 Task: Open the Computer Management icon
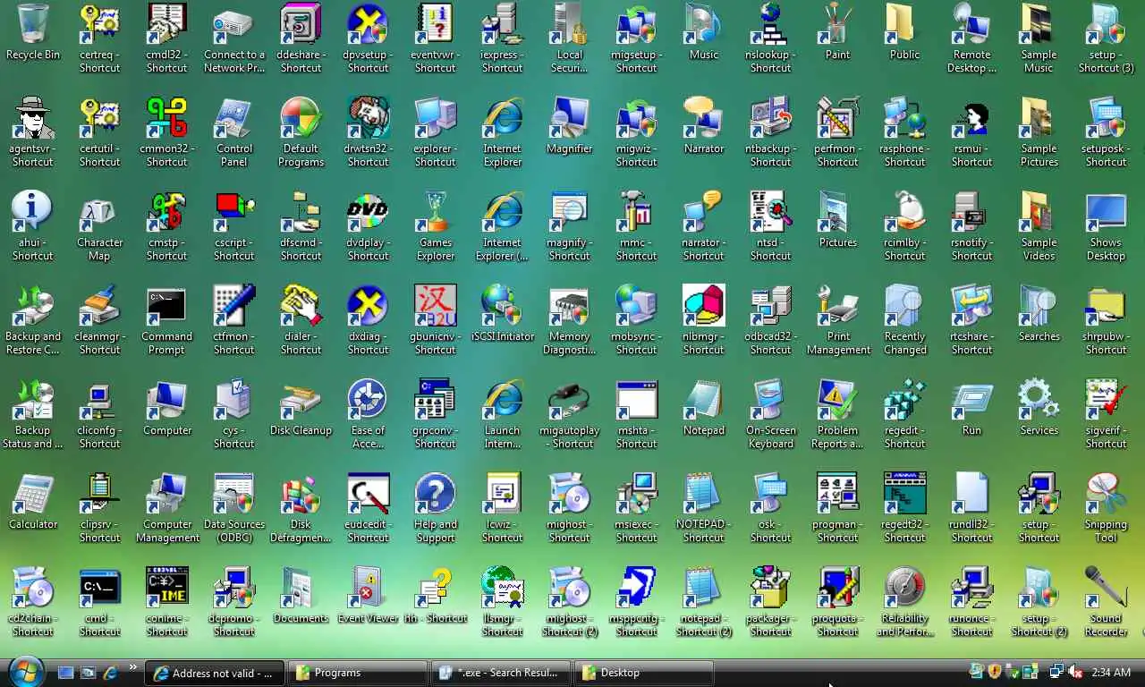(167, 494)
